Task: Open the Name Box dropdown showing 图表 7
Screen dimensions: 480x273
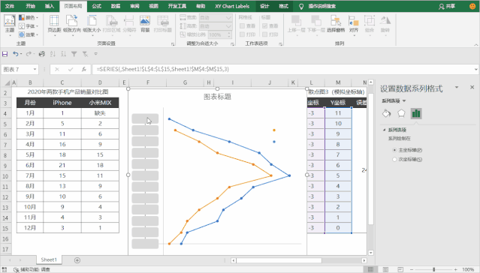Action: click(35, 70)
